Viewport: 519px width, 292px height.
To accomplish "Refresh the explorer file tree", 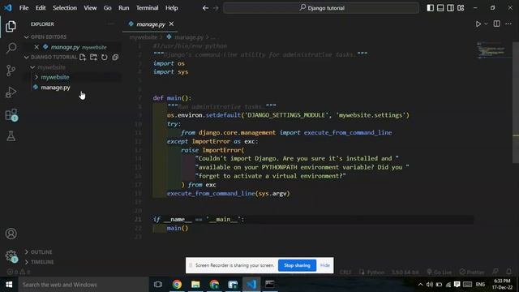I will pyautogui.click(x=105, y=58).
